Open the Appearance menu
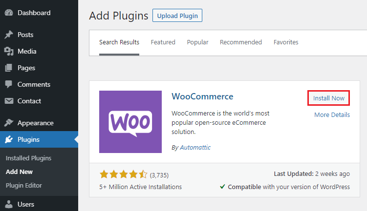The height and width of the screenshot is (211, 367). point(36,123)
